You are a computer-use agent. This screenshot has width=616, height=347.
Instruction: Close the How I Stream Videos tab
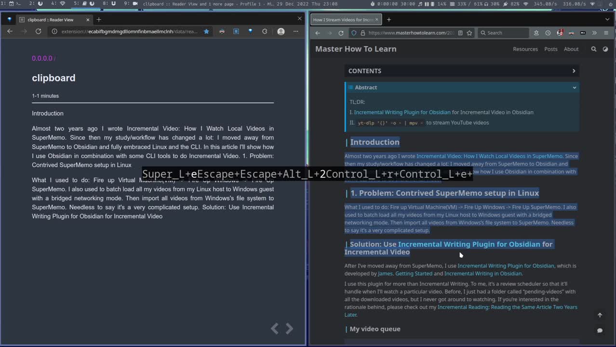tap(376, 20)
